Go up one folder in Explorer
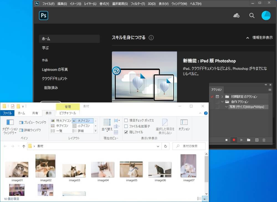 24,146
